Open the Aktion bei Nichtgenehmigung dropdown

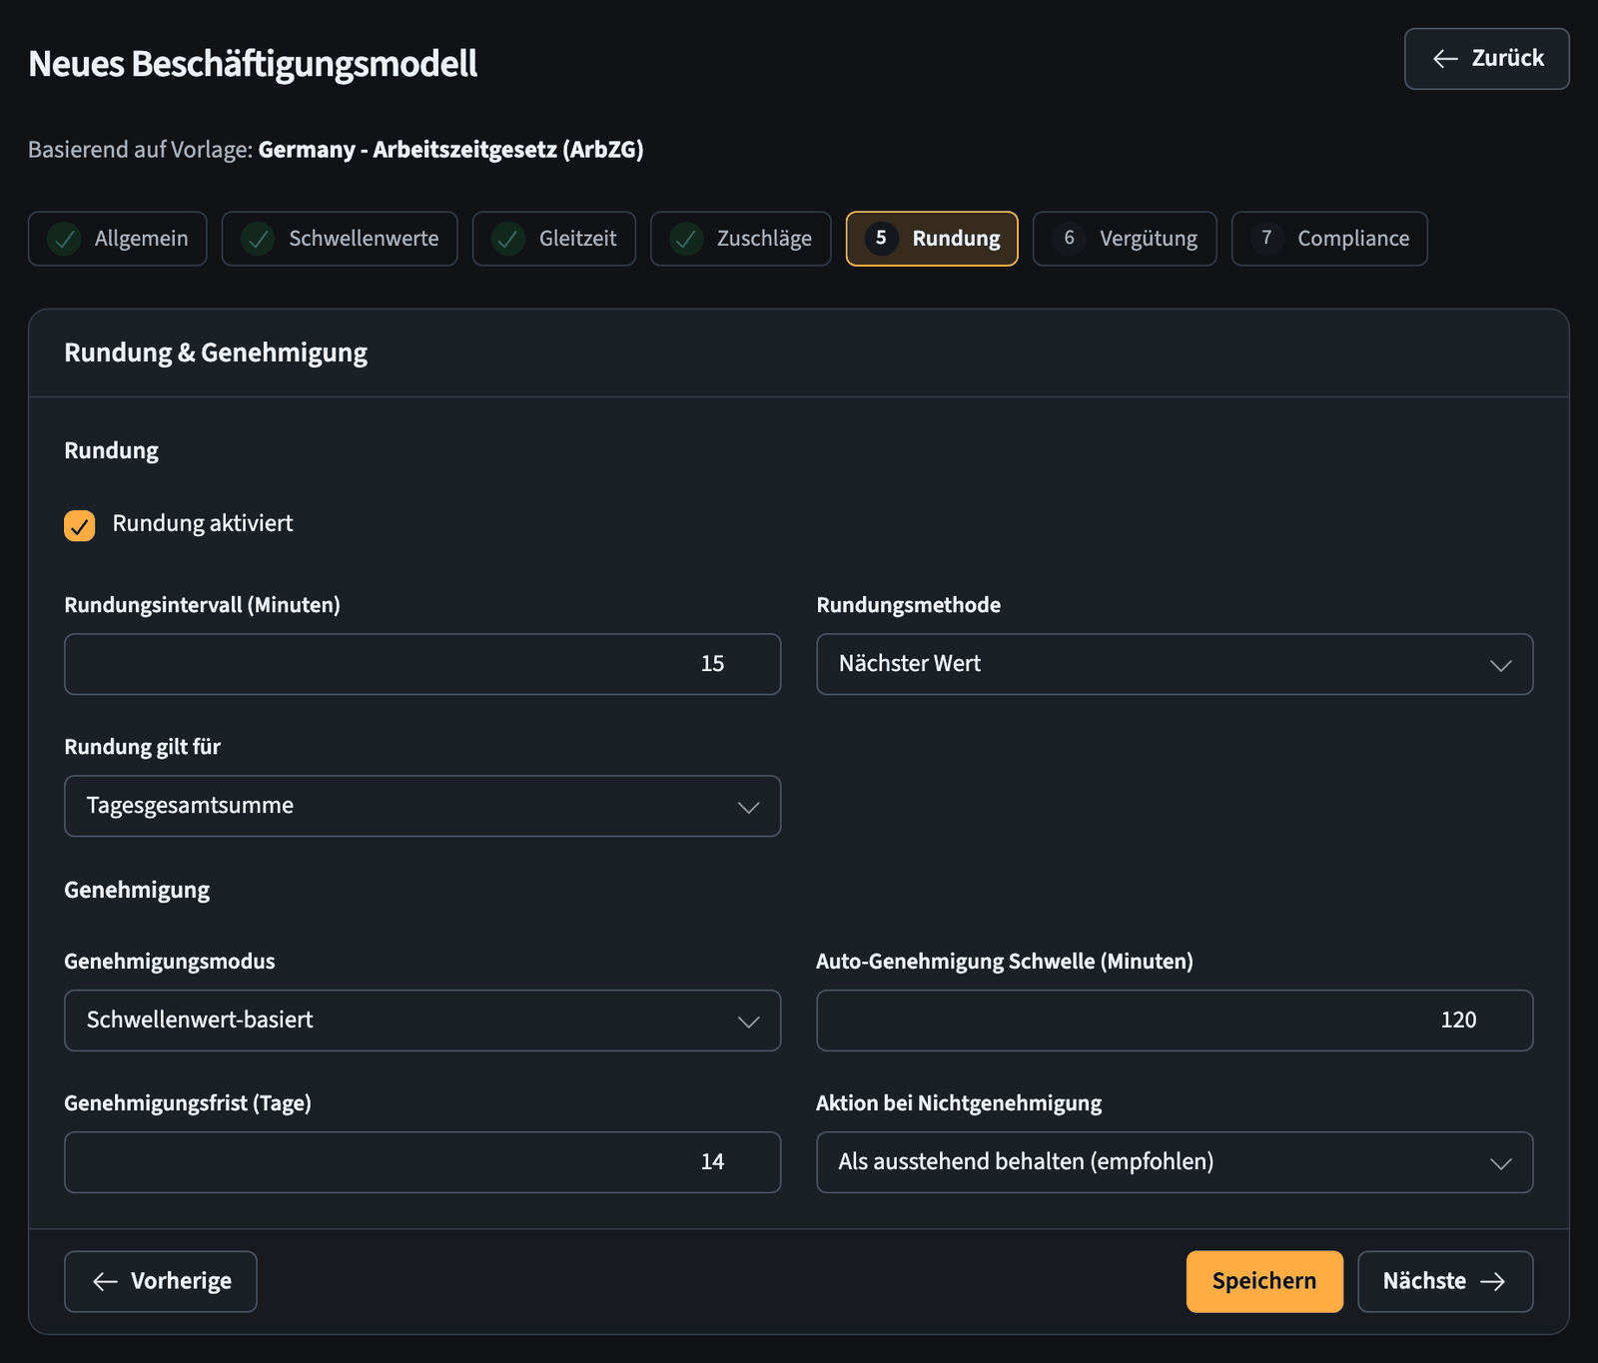(x=1175, y=1162)
